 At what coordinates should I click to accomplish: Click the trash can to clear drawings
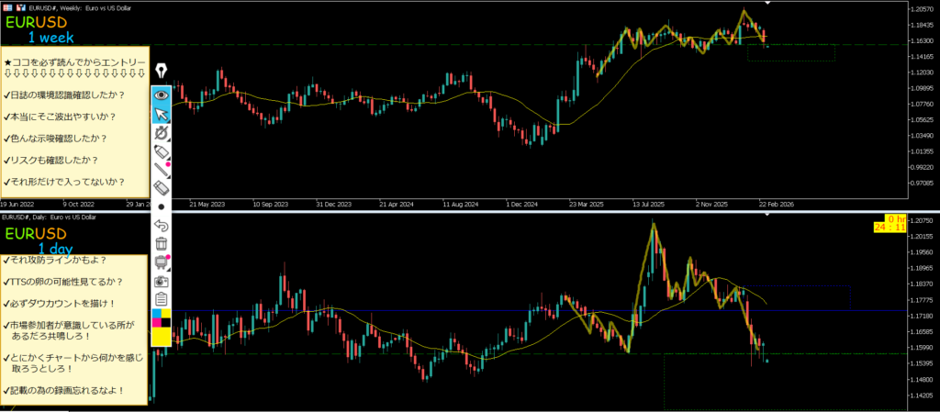pos(162,243)
